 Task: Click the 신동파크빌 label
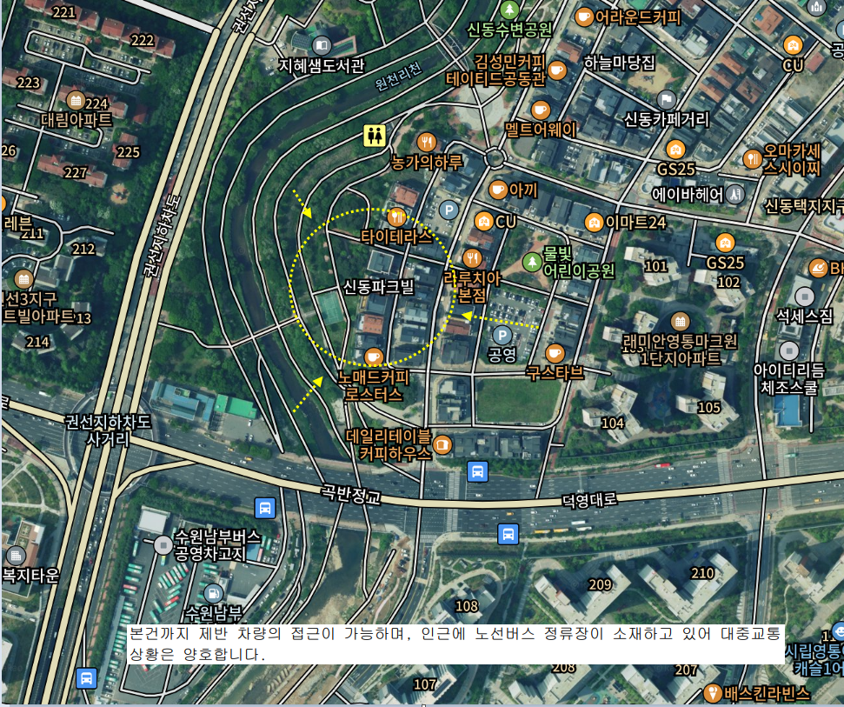[x=379, y=287]
